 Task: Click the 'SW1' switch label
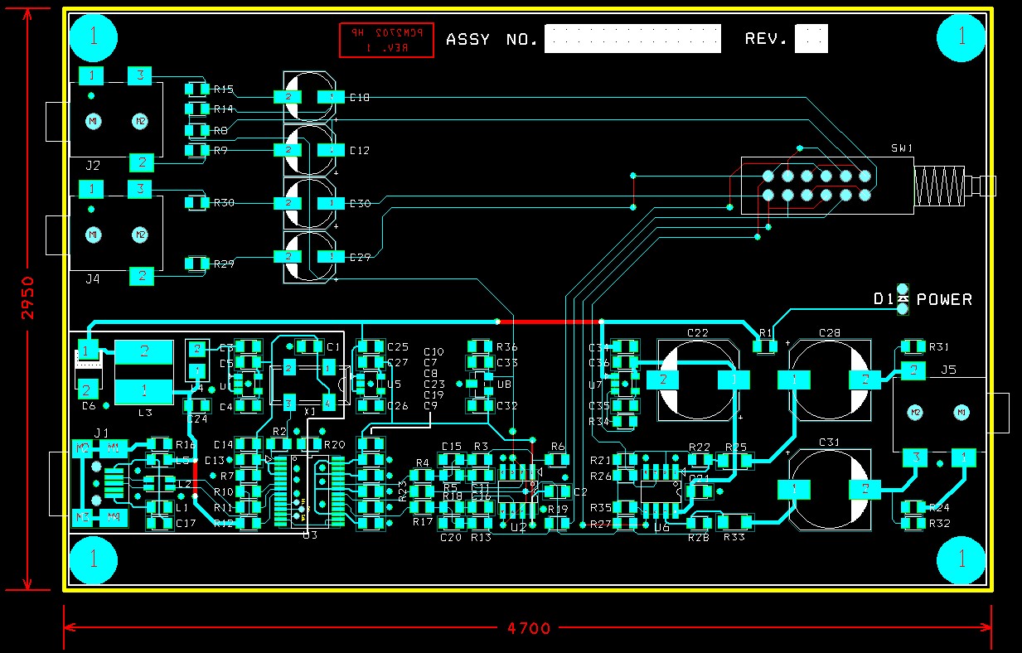tap(901, 148)
